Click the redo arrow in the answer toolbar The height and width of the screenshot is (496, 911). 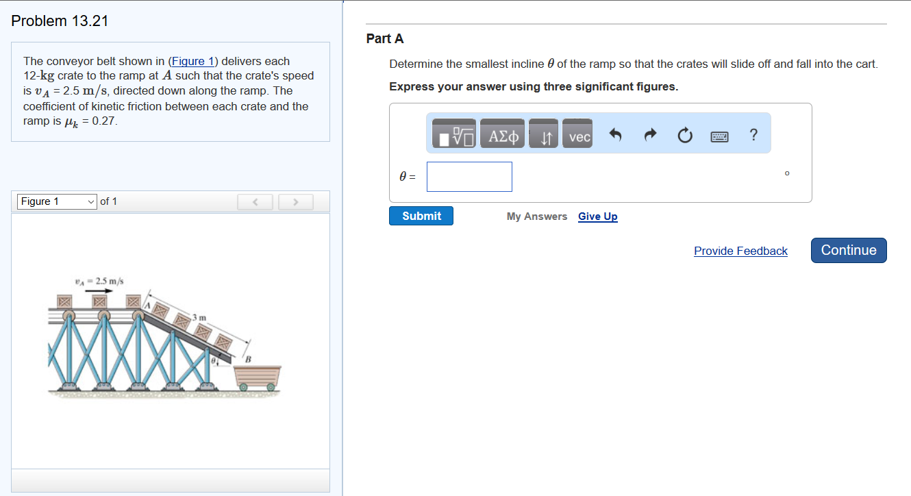click(649, 135)
